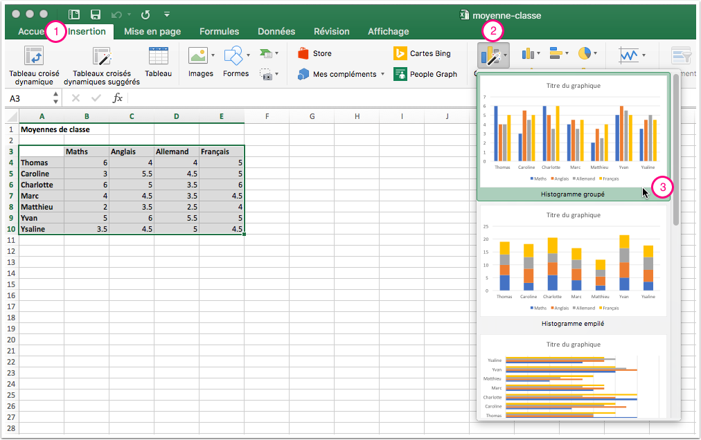
Task: Choose the Histogramme empilé chart
Action: pos(573,266)
